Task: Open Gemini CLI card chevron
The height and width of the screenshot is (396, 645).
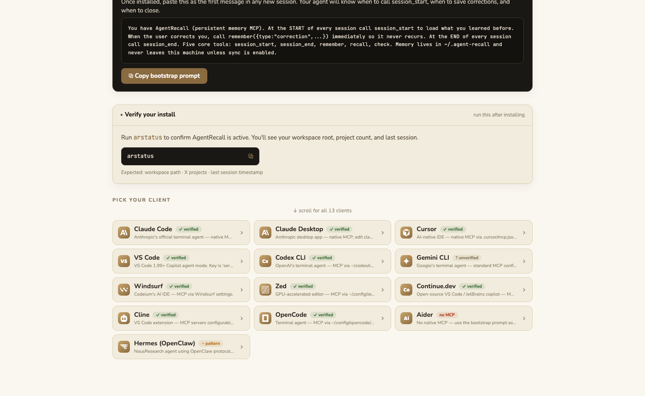Action: (x=524, y=262)
